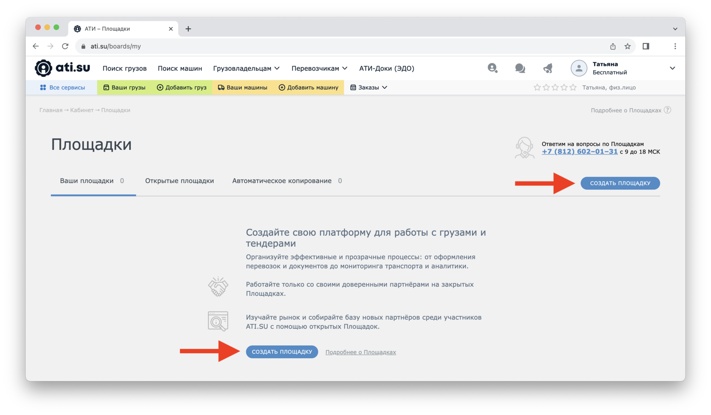Open the Грузовладельцам dropdown menu
This screenshot has height=415, width=711.
click(x=246, y=68)
